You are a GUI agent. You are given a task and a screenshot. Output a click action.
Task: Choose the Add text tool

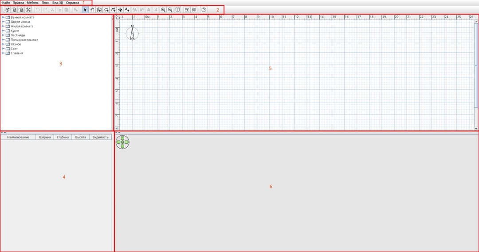click(x=127, y=10)
